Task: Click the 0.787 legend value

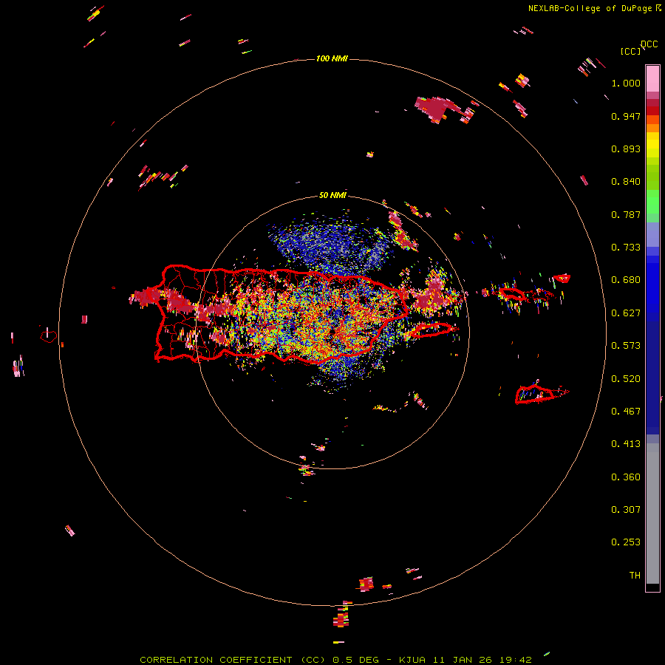Action: (626, 214)
